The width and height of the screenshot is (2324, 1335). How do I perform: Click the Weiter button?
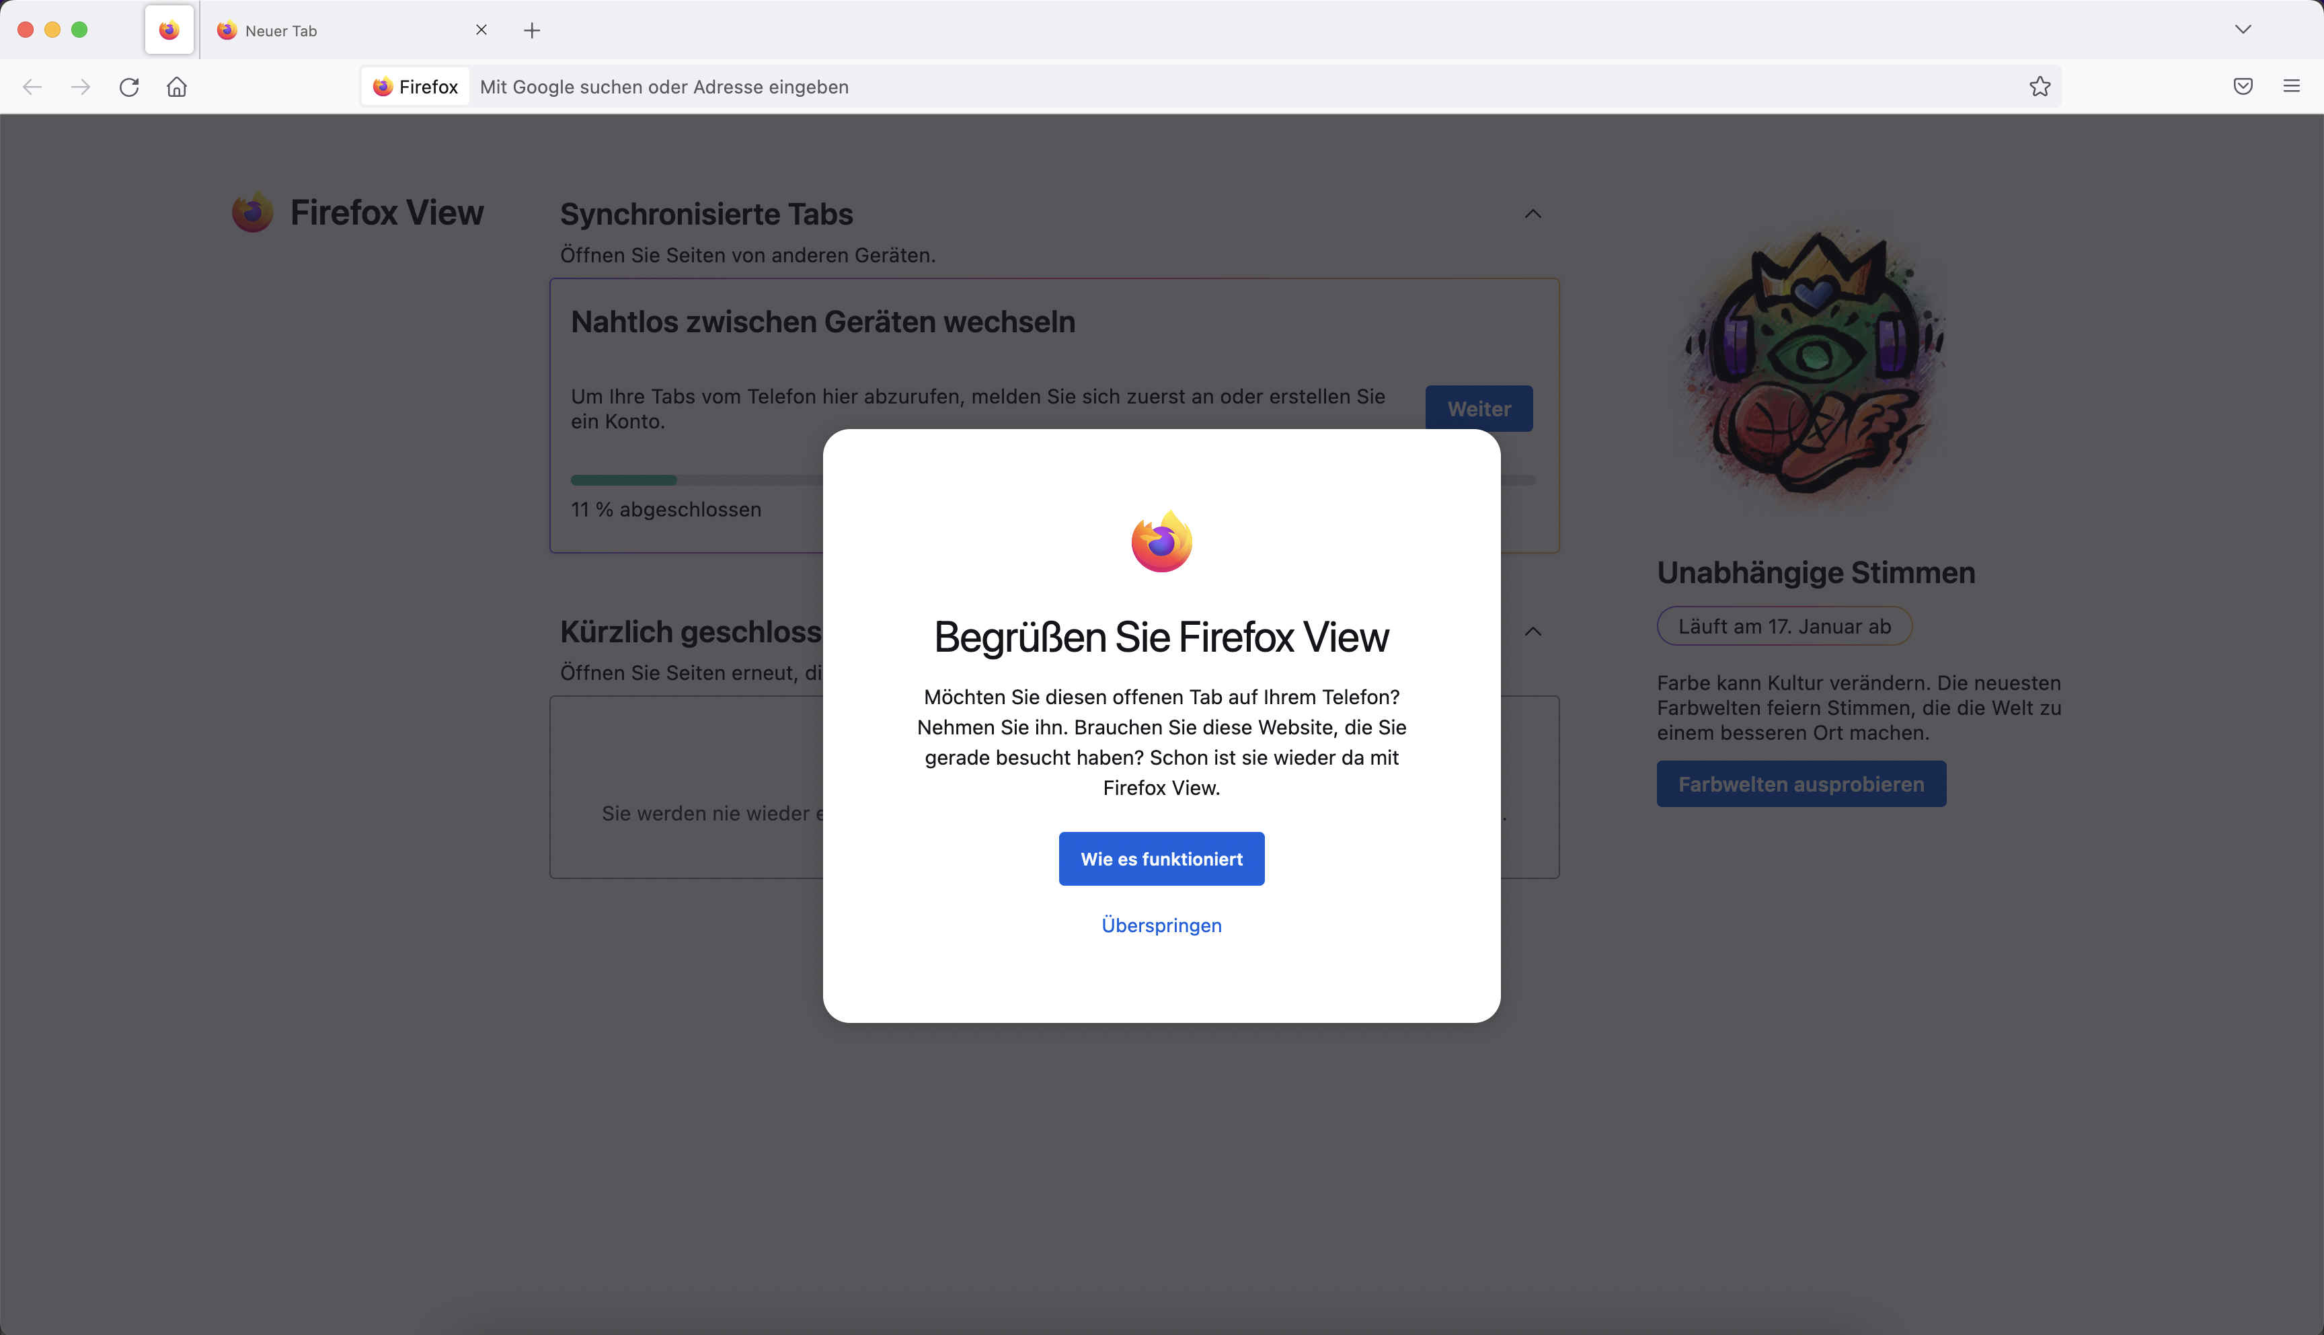tap(1478, 409)
